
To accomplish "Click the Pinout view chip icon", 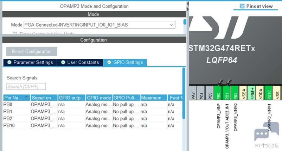I will point(242,6).
